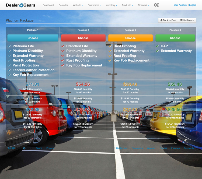Click red checkmark beside Key Fob Replacement
This screenshot has height=179, width=202.
[63, 65]
